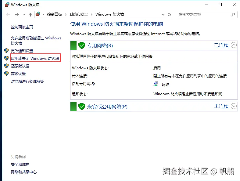240x181 pixels.
Task: Open 高级设置 link
Action: point(18,74)
